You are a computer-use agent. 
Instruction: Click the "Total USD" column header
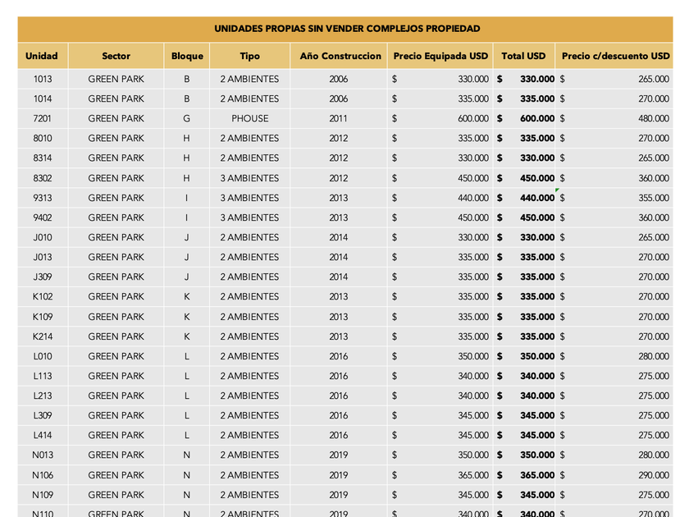(x=523, y=57)
